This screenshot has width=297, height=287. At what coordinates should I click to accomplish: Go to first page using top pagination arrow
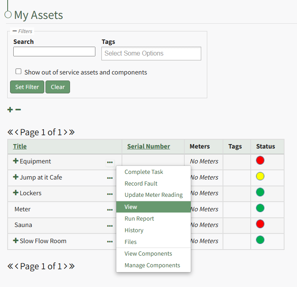pyautogui.click(x=10, y=132)
